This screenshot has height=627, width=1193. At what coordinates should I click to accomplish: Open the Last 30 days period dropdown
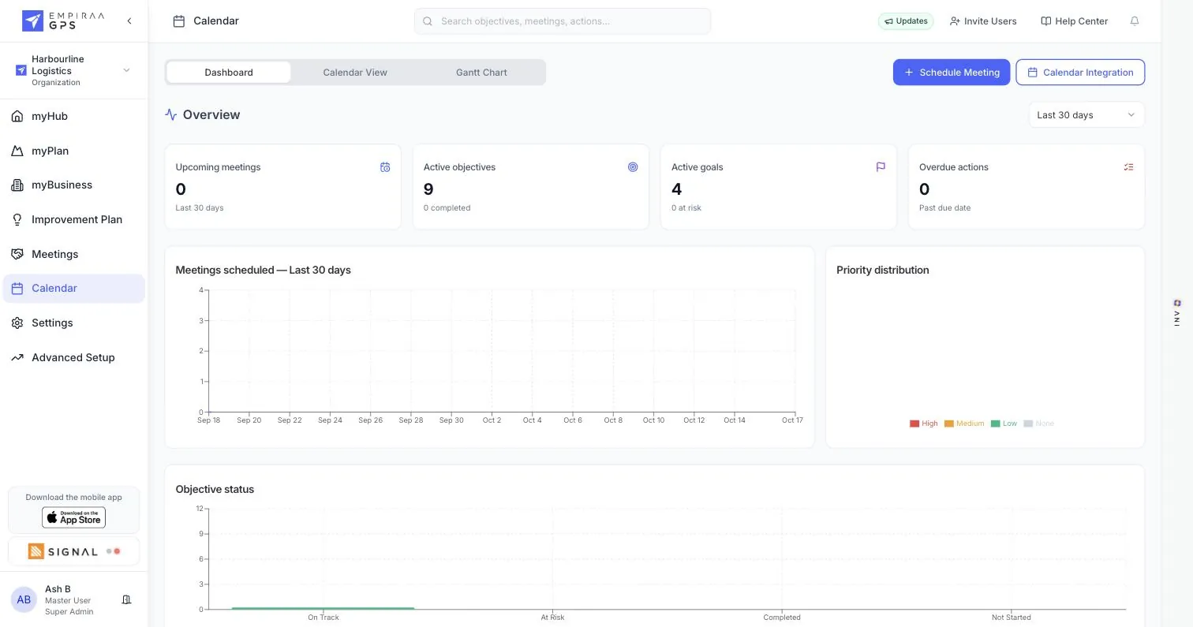[1086, 114]
